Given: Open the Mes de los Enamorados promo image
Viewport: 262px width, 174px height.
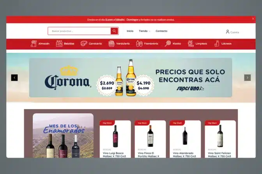Looking at the screenshot, I should coord(63,136).
